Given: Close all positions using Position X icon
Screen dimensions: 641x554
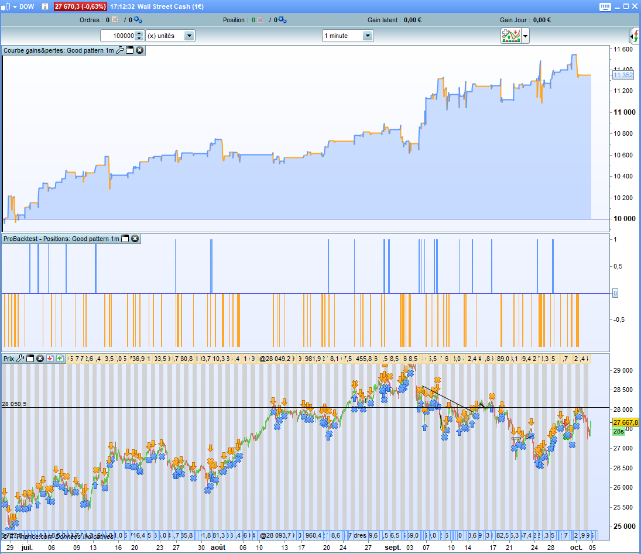Looking at the screenshot, I should tap(260, 20).
